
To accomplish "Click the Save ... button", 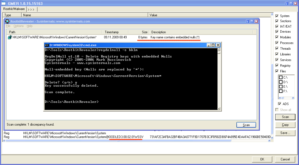I will tap(285, 133).
